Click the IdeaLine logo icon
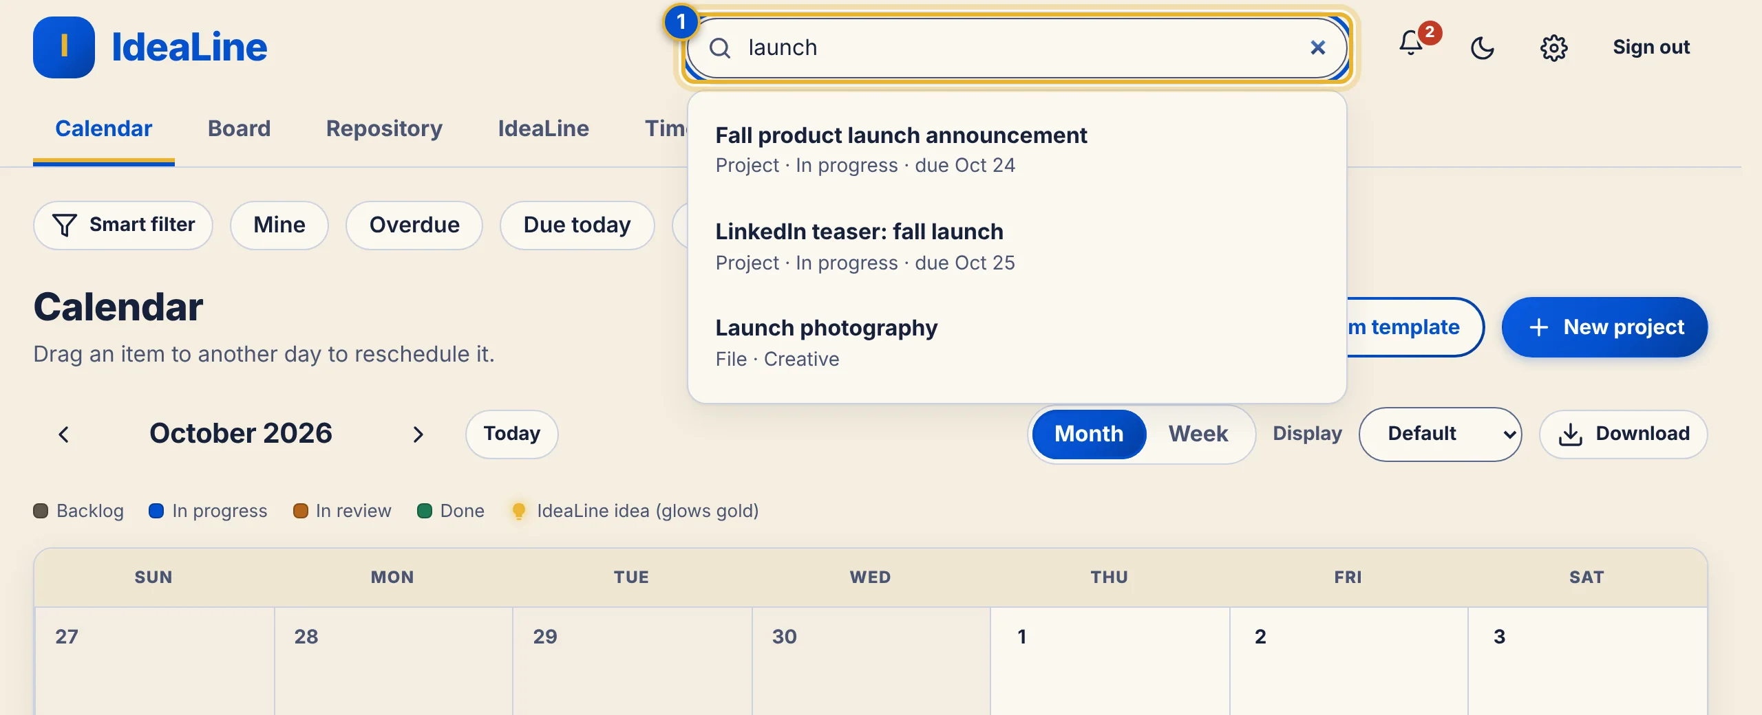 (64, 47)
